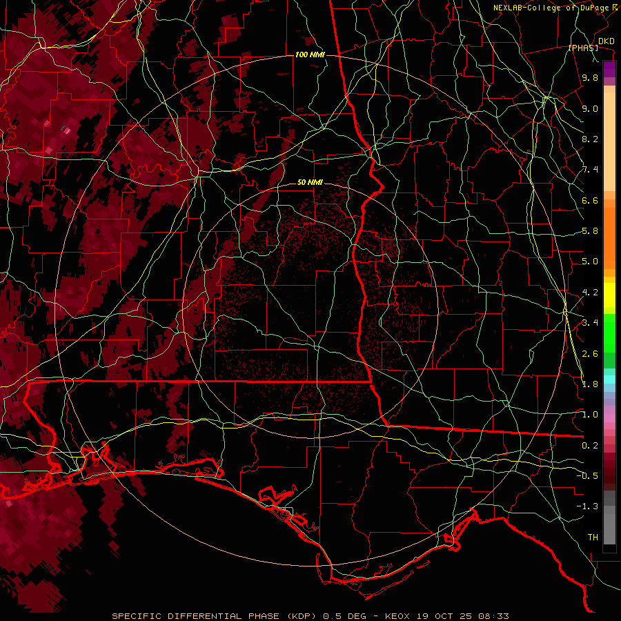621x621 pixels.
Task: Click the 5.8 scale value
Action: click(x=590, y=231)
